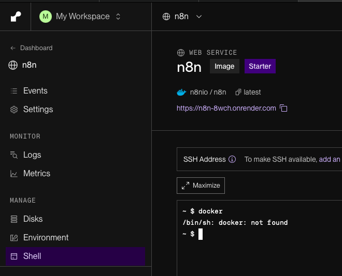Image resolution: width=342 pixels, height=276 pixels.
Task: Open the Environment page
Action: [x=46, y=238]
